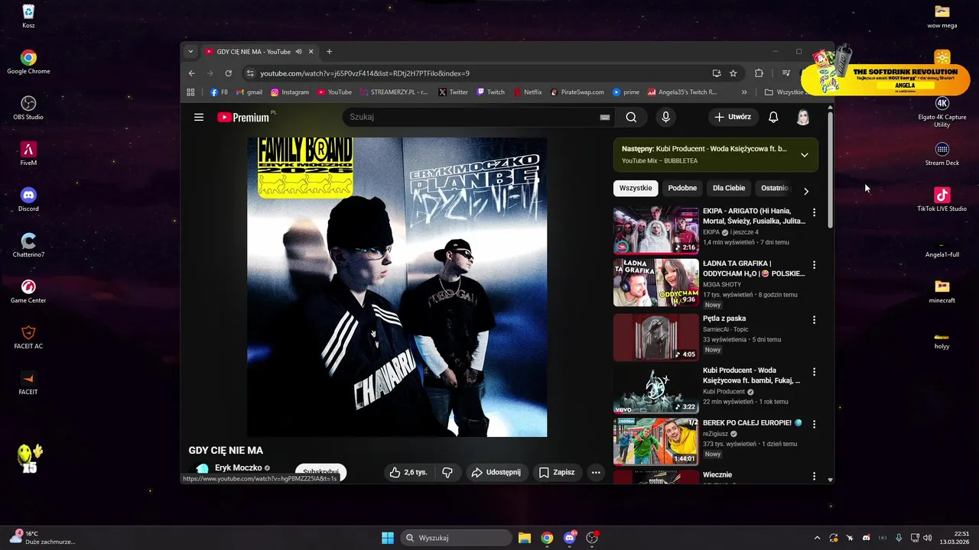979x550 pixels.
Task: Reload the page in Chrome
Action: tap(228, 73)
